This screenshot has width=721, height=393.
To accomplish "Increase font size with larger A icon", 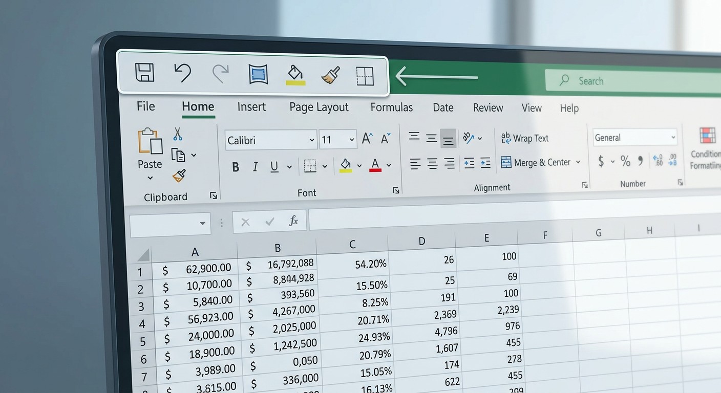I will pyautogui.click(x=367, y=138).
